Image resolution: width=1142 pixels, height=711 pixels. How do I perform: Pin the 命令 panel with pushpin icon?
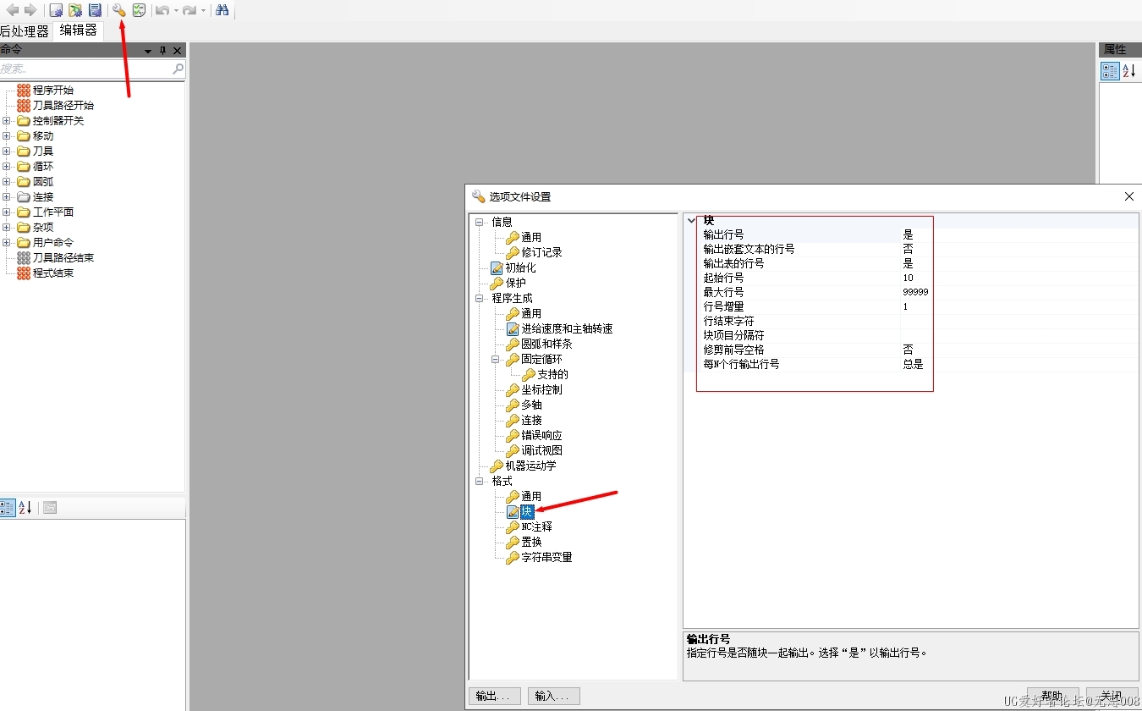[163, 51]
